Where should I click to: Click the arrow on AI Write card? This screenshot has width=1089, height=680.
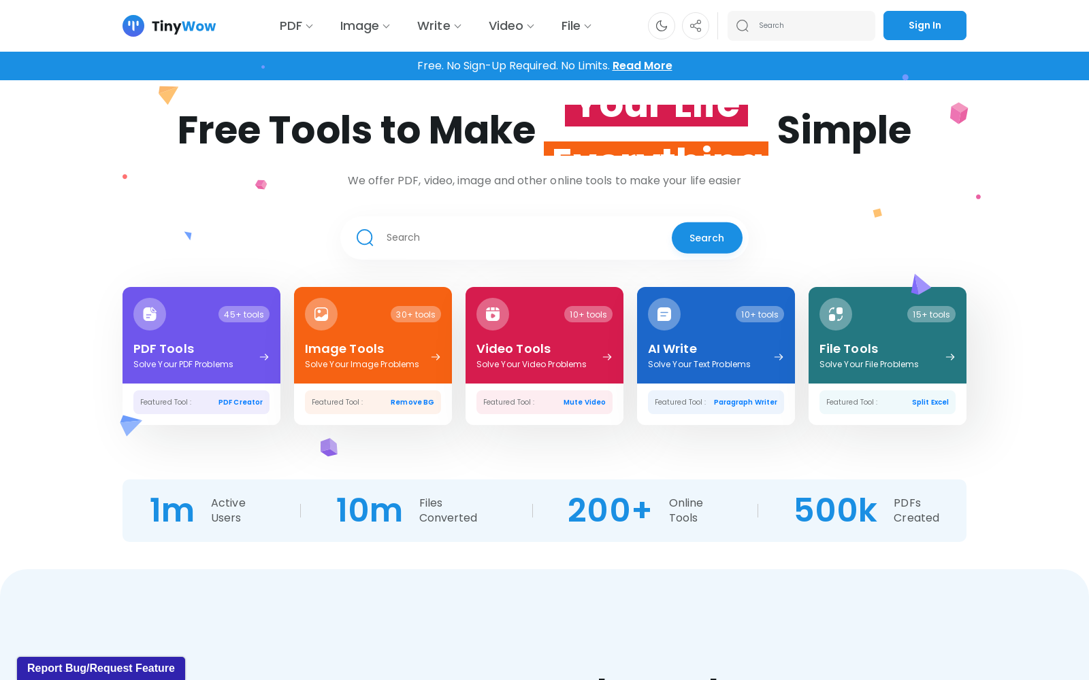pyautogui.click(x=779, y=357)
